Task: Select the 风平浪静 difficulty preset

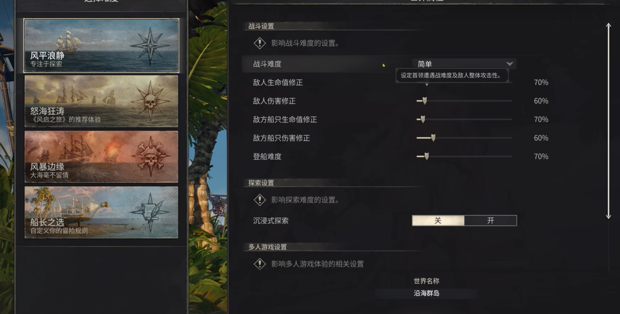Action: pos(101,45)
